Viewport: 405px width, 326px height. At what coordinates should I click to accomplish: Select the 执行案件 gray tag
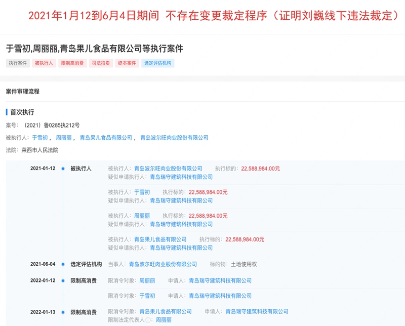pyautogui.click(x=18, y=63)
